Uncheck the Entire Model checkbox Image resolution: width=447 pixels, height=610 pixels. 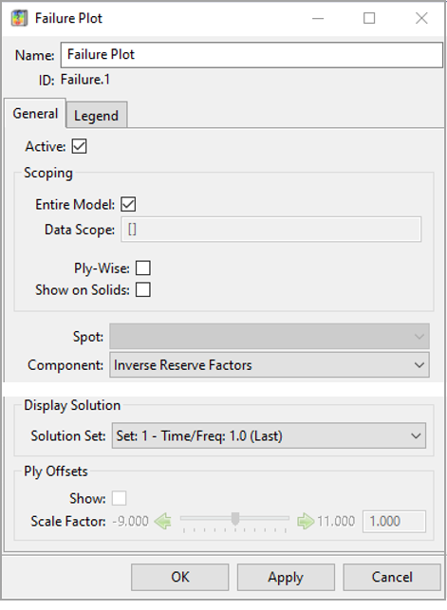(x=128, y=204)
